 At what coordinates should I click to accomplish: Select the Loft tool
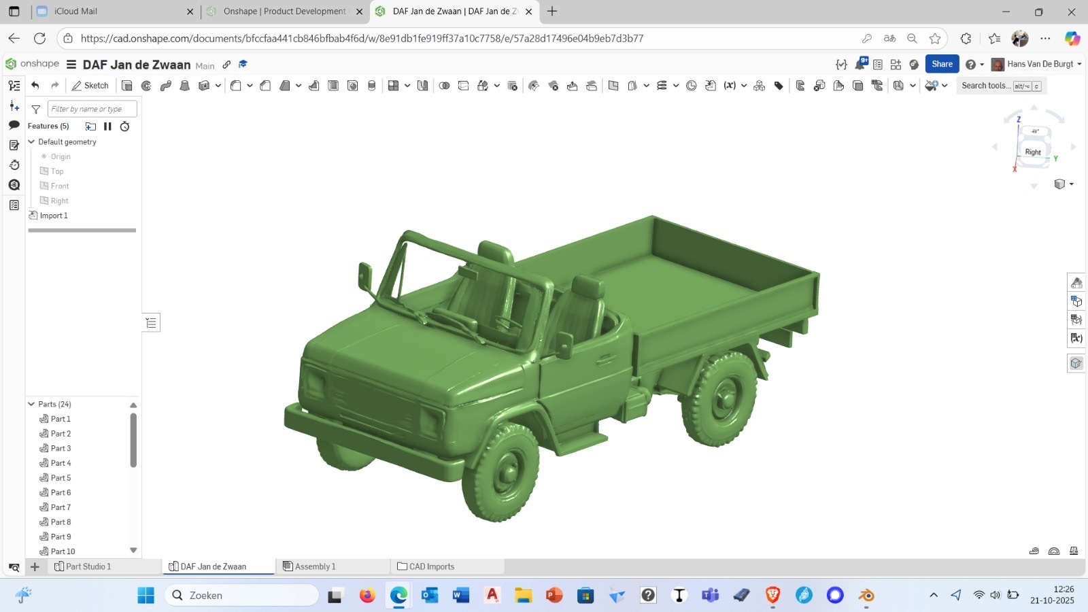[184, 86]
